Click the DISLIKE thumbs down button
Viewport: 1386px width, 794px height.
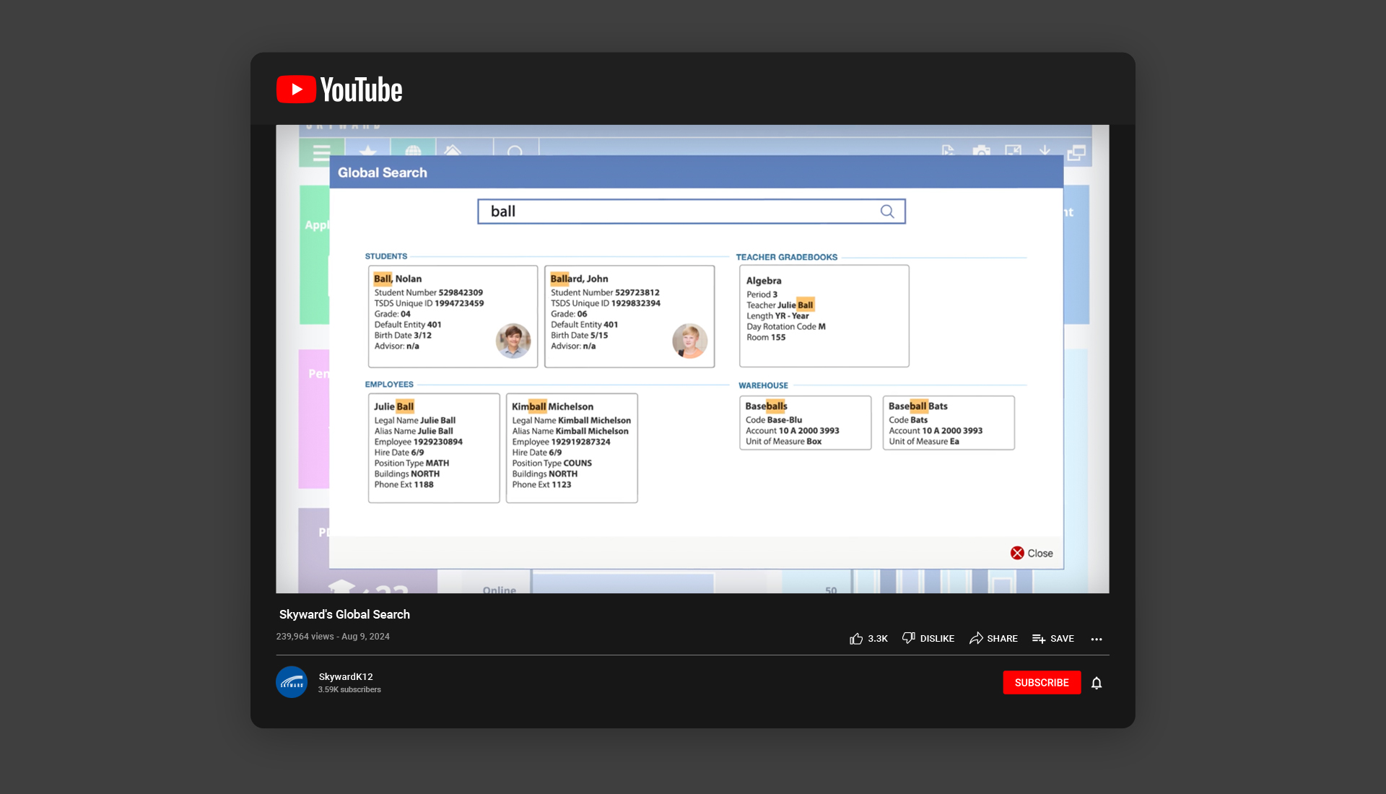928,639
